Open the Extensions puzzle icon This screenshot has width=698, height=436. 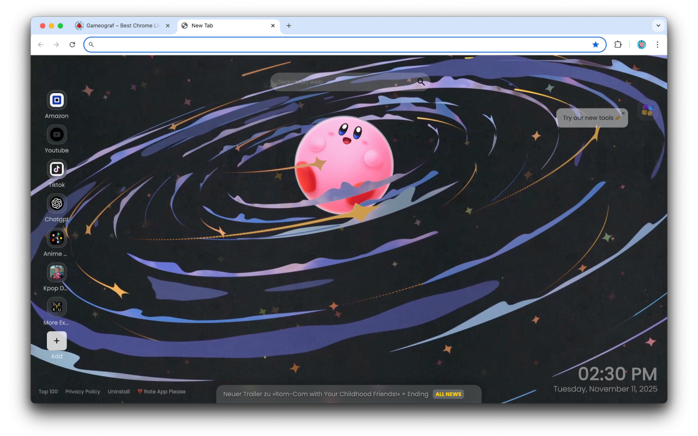tap(618, 45)
